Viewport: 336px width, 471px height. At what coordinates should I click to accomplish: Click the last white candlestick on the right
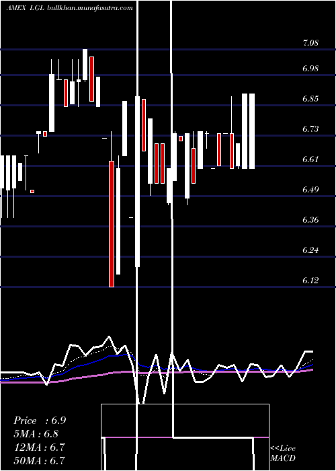[x=252, y=131]
